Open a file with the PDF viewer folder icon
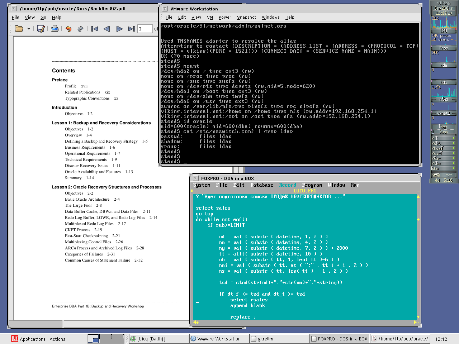The image size is (459, 344). [19, 29]
